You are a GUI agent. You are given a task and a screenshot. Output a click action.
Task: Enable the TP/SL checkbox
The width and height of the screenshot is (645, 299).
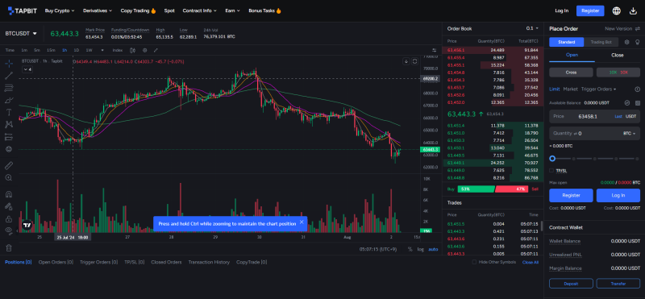click(x=551, y=170)
